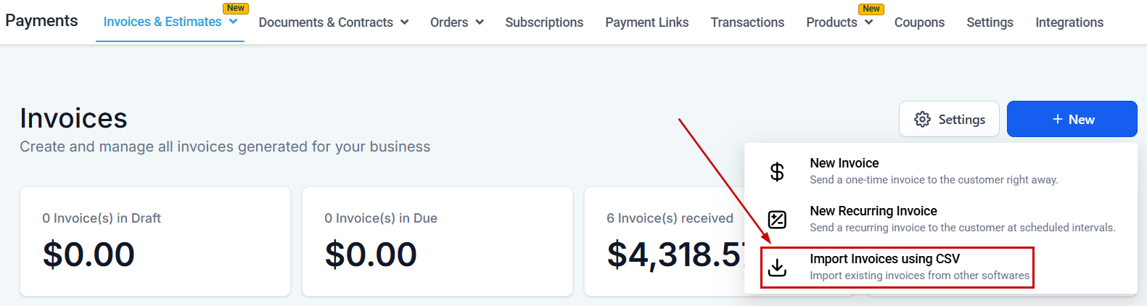Screen dimensions: 1147x306
Task: Click the dollar sign New Invoice icon
Action: click(x=777, y=172)
